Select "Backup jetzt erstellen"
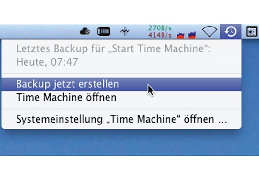 tap(121, 84)
